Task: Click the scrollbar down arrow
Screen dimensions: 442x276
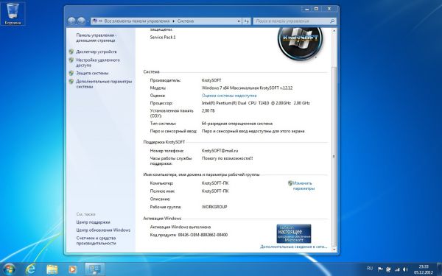Action: point(334,250)
